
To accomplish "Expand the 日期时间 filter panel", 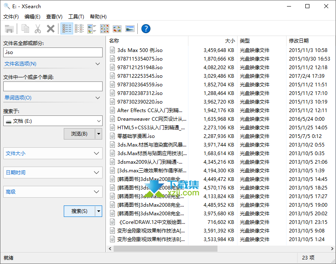I will tap(53, 172).
